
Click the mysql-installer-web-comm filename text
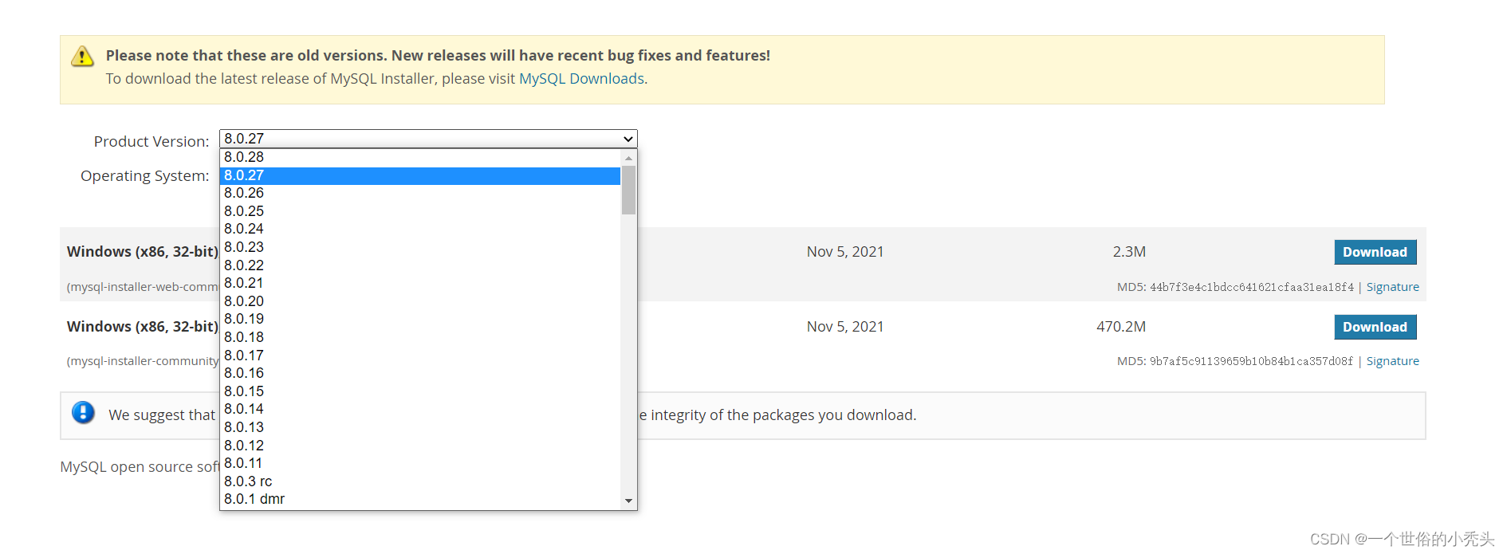coord(143,287)
